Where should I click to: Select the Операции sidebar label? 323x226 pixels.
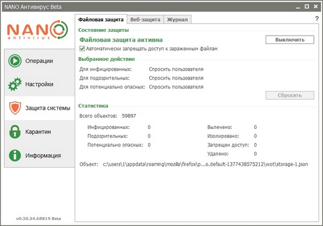click(x=39, y=61)
